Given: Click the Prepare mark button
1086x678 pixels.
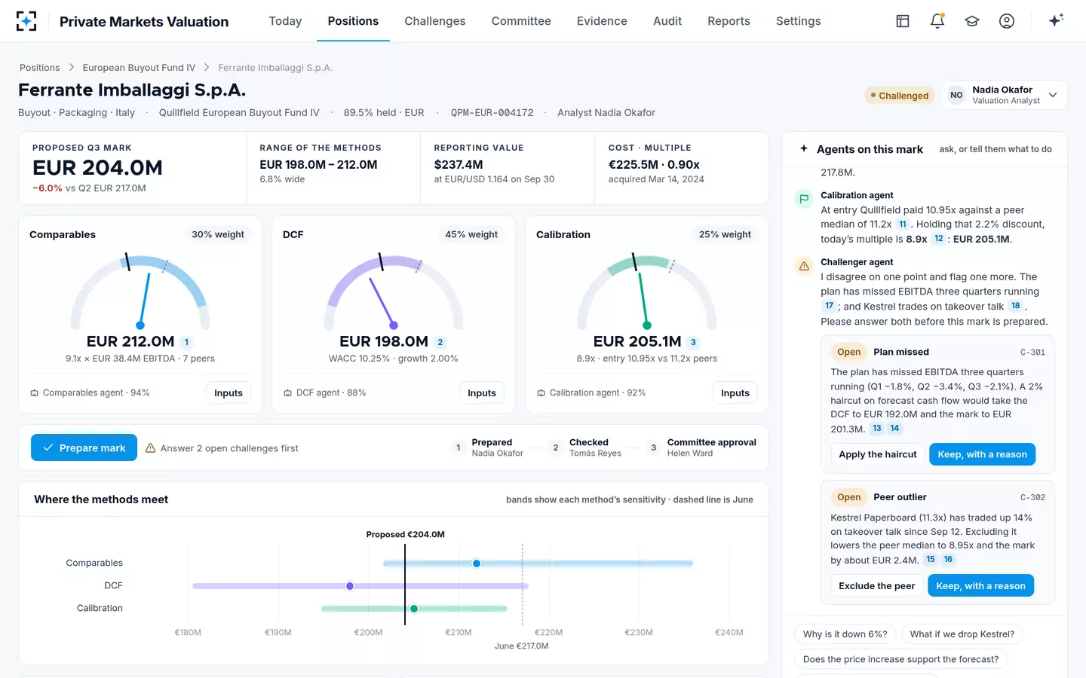Looking at the screenshot, I should tap(84, 447).
